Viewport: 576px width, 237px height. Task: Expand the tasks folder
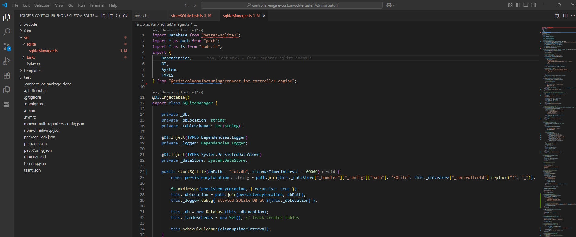[x=31, y=57]
